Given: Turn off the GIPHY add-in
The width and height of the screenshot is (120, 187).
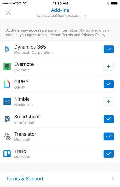Looking at the screenshot, I should tap(109, 84).
